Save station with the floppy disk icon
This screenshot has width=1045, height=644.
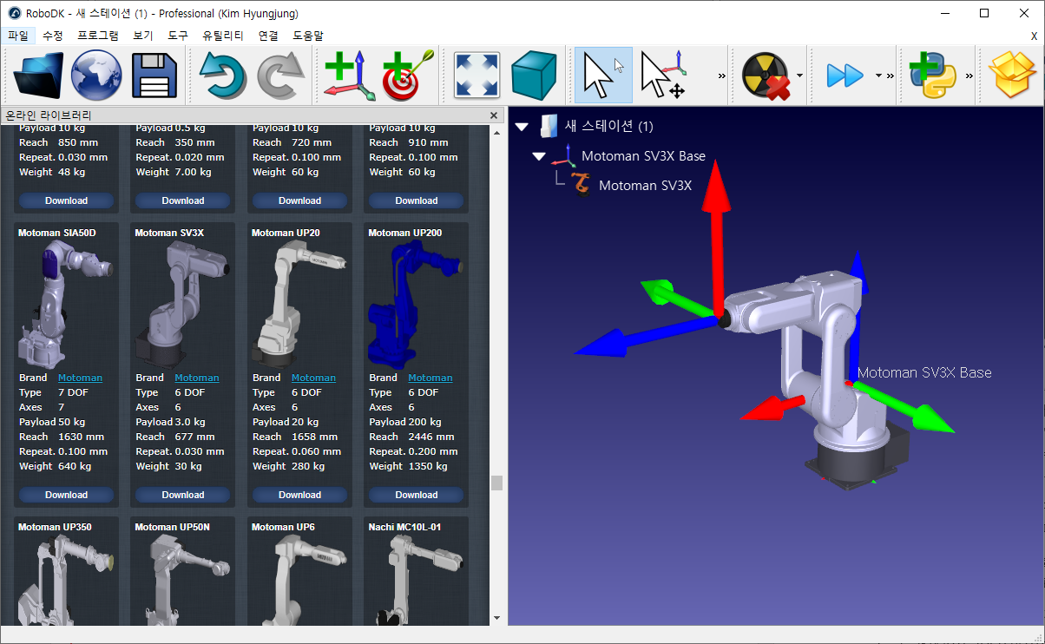(154, 76)
